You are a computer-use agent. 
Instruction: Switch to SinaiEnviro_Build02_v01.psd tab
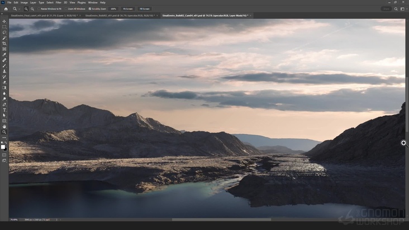120,16
